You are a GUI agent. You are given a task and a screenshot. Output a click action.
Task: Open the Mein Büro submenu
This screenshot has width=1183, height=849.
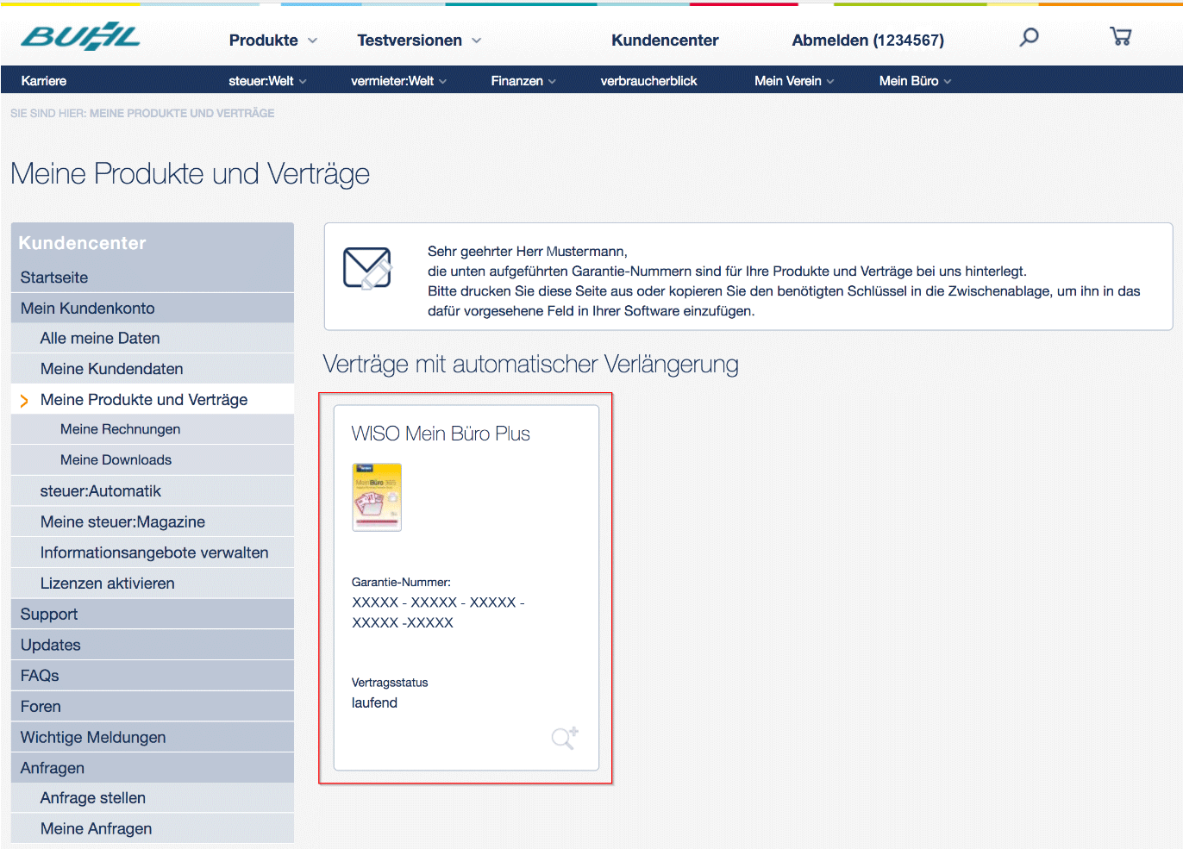coord(915,81)
